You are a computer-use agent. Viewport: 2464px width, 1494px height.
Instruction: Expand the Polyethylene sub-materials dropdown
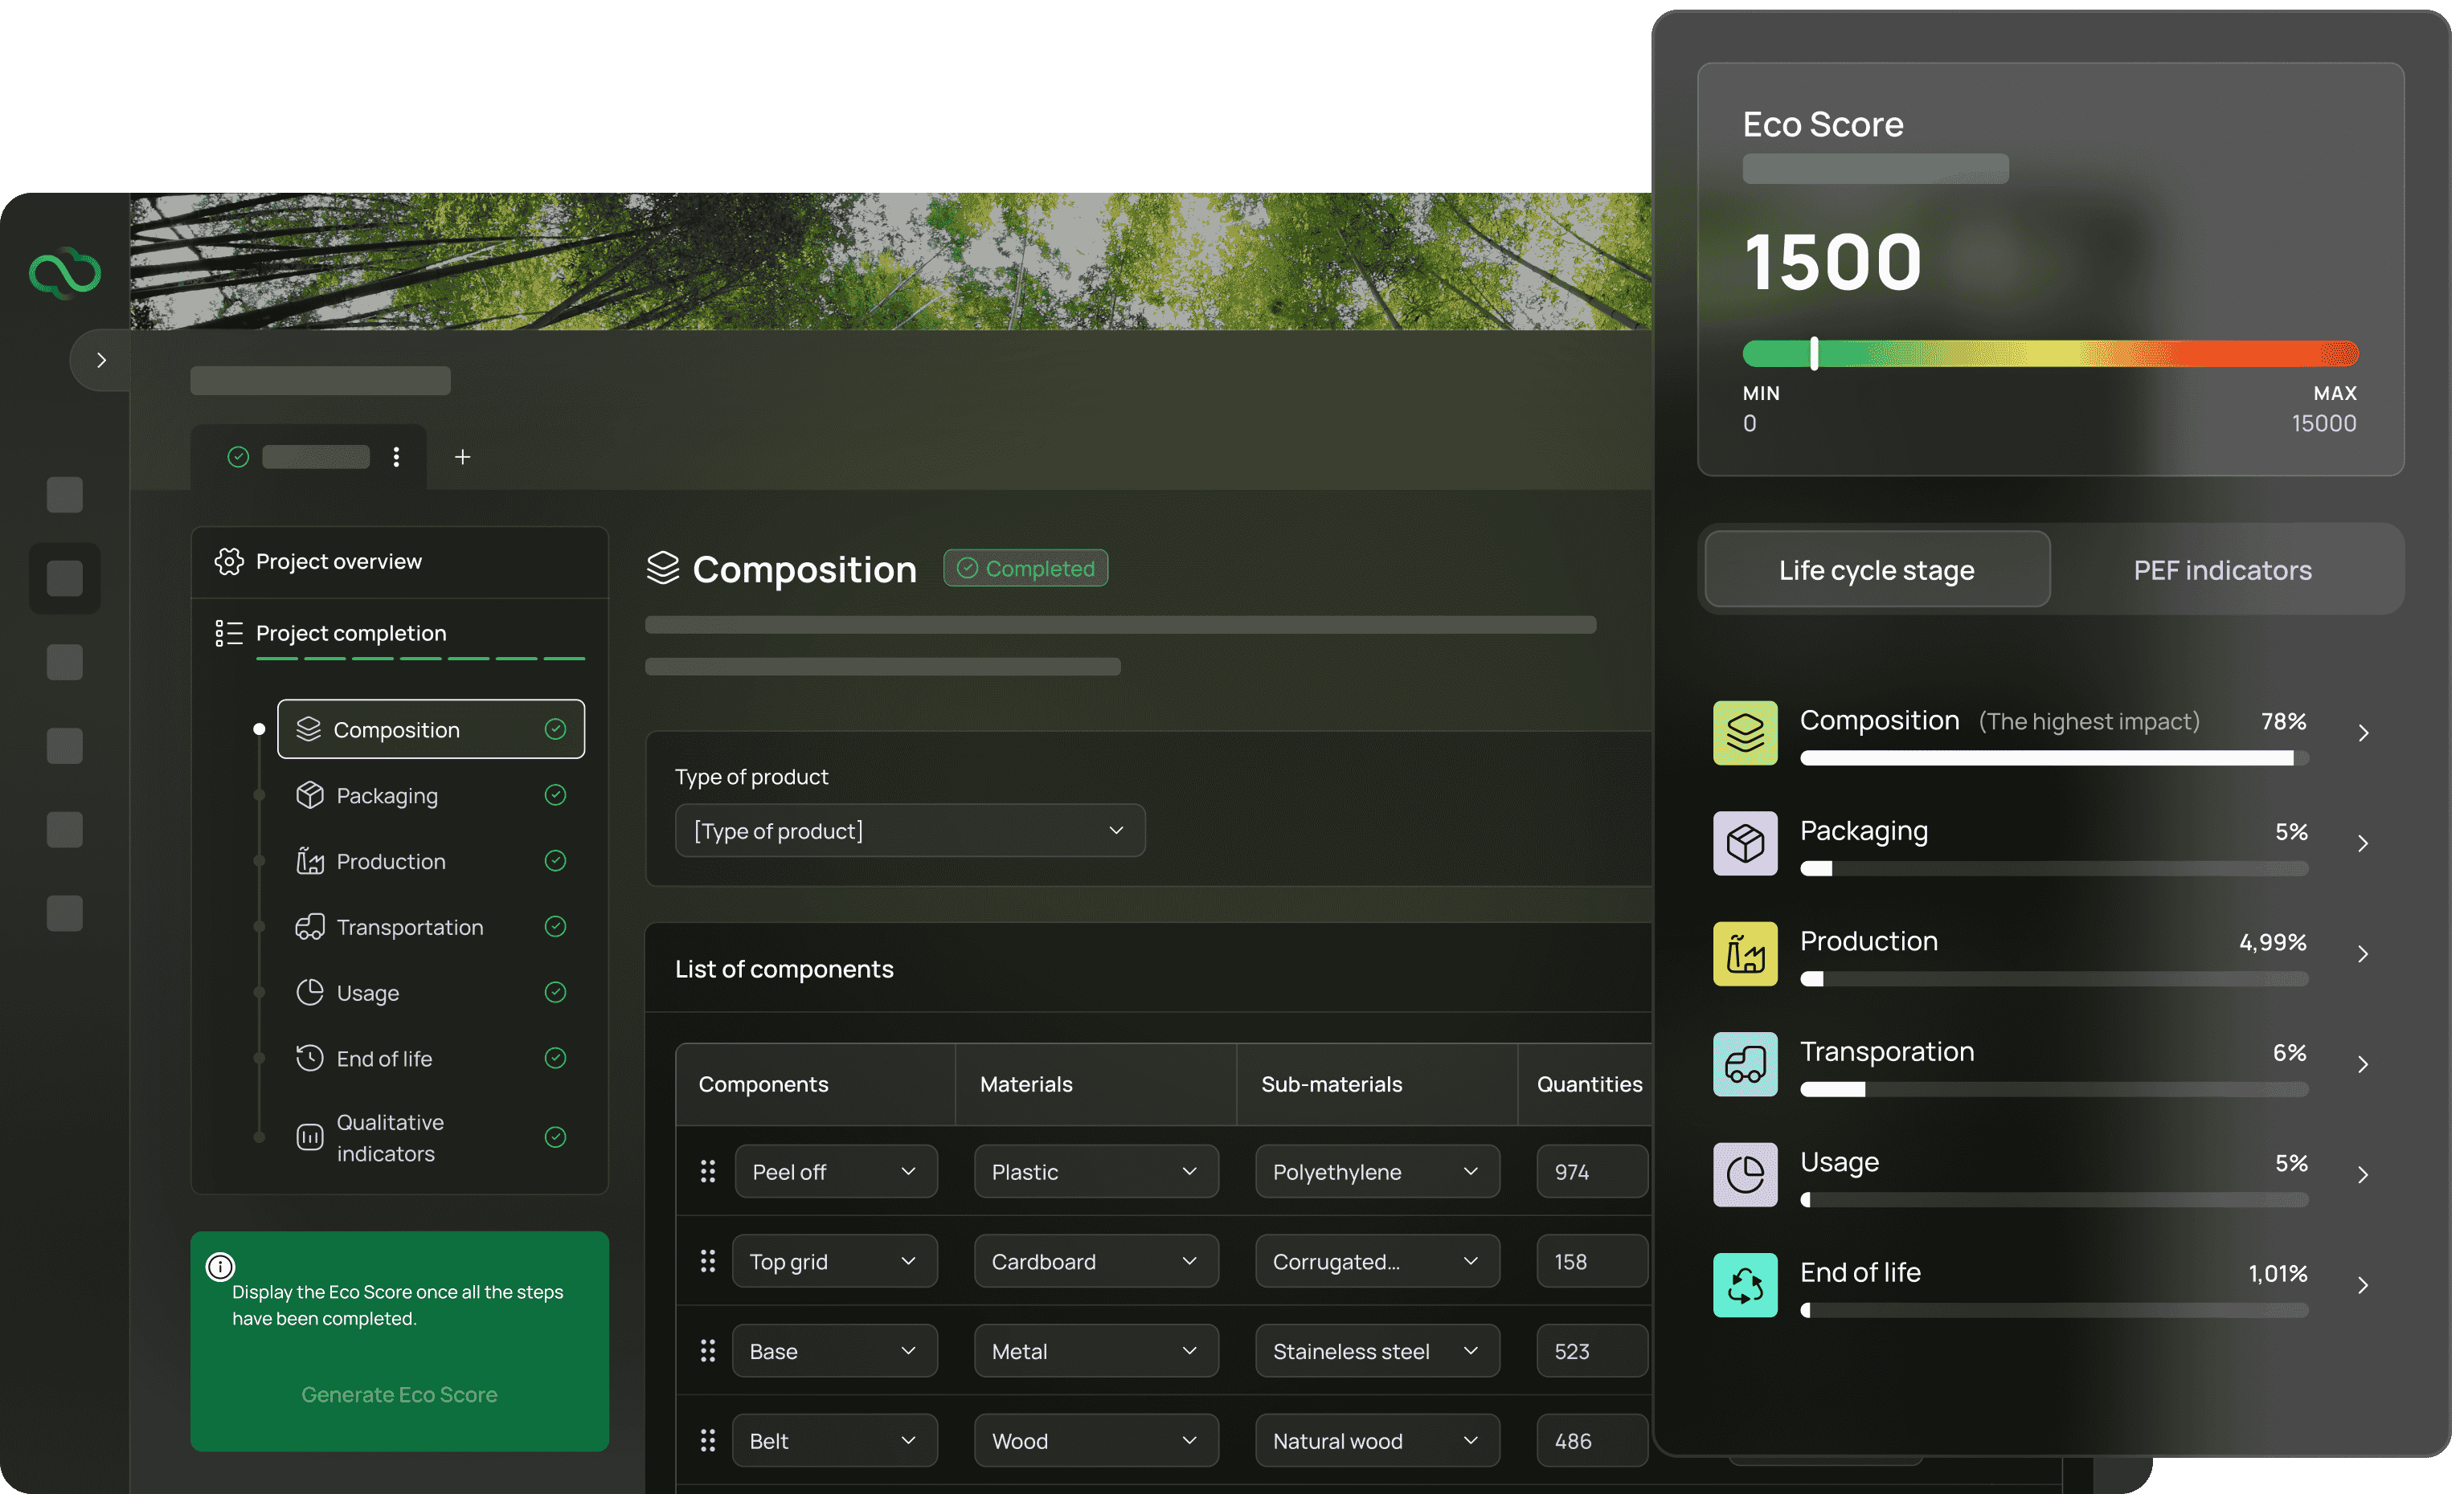(1376, 1171)
